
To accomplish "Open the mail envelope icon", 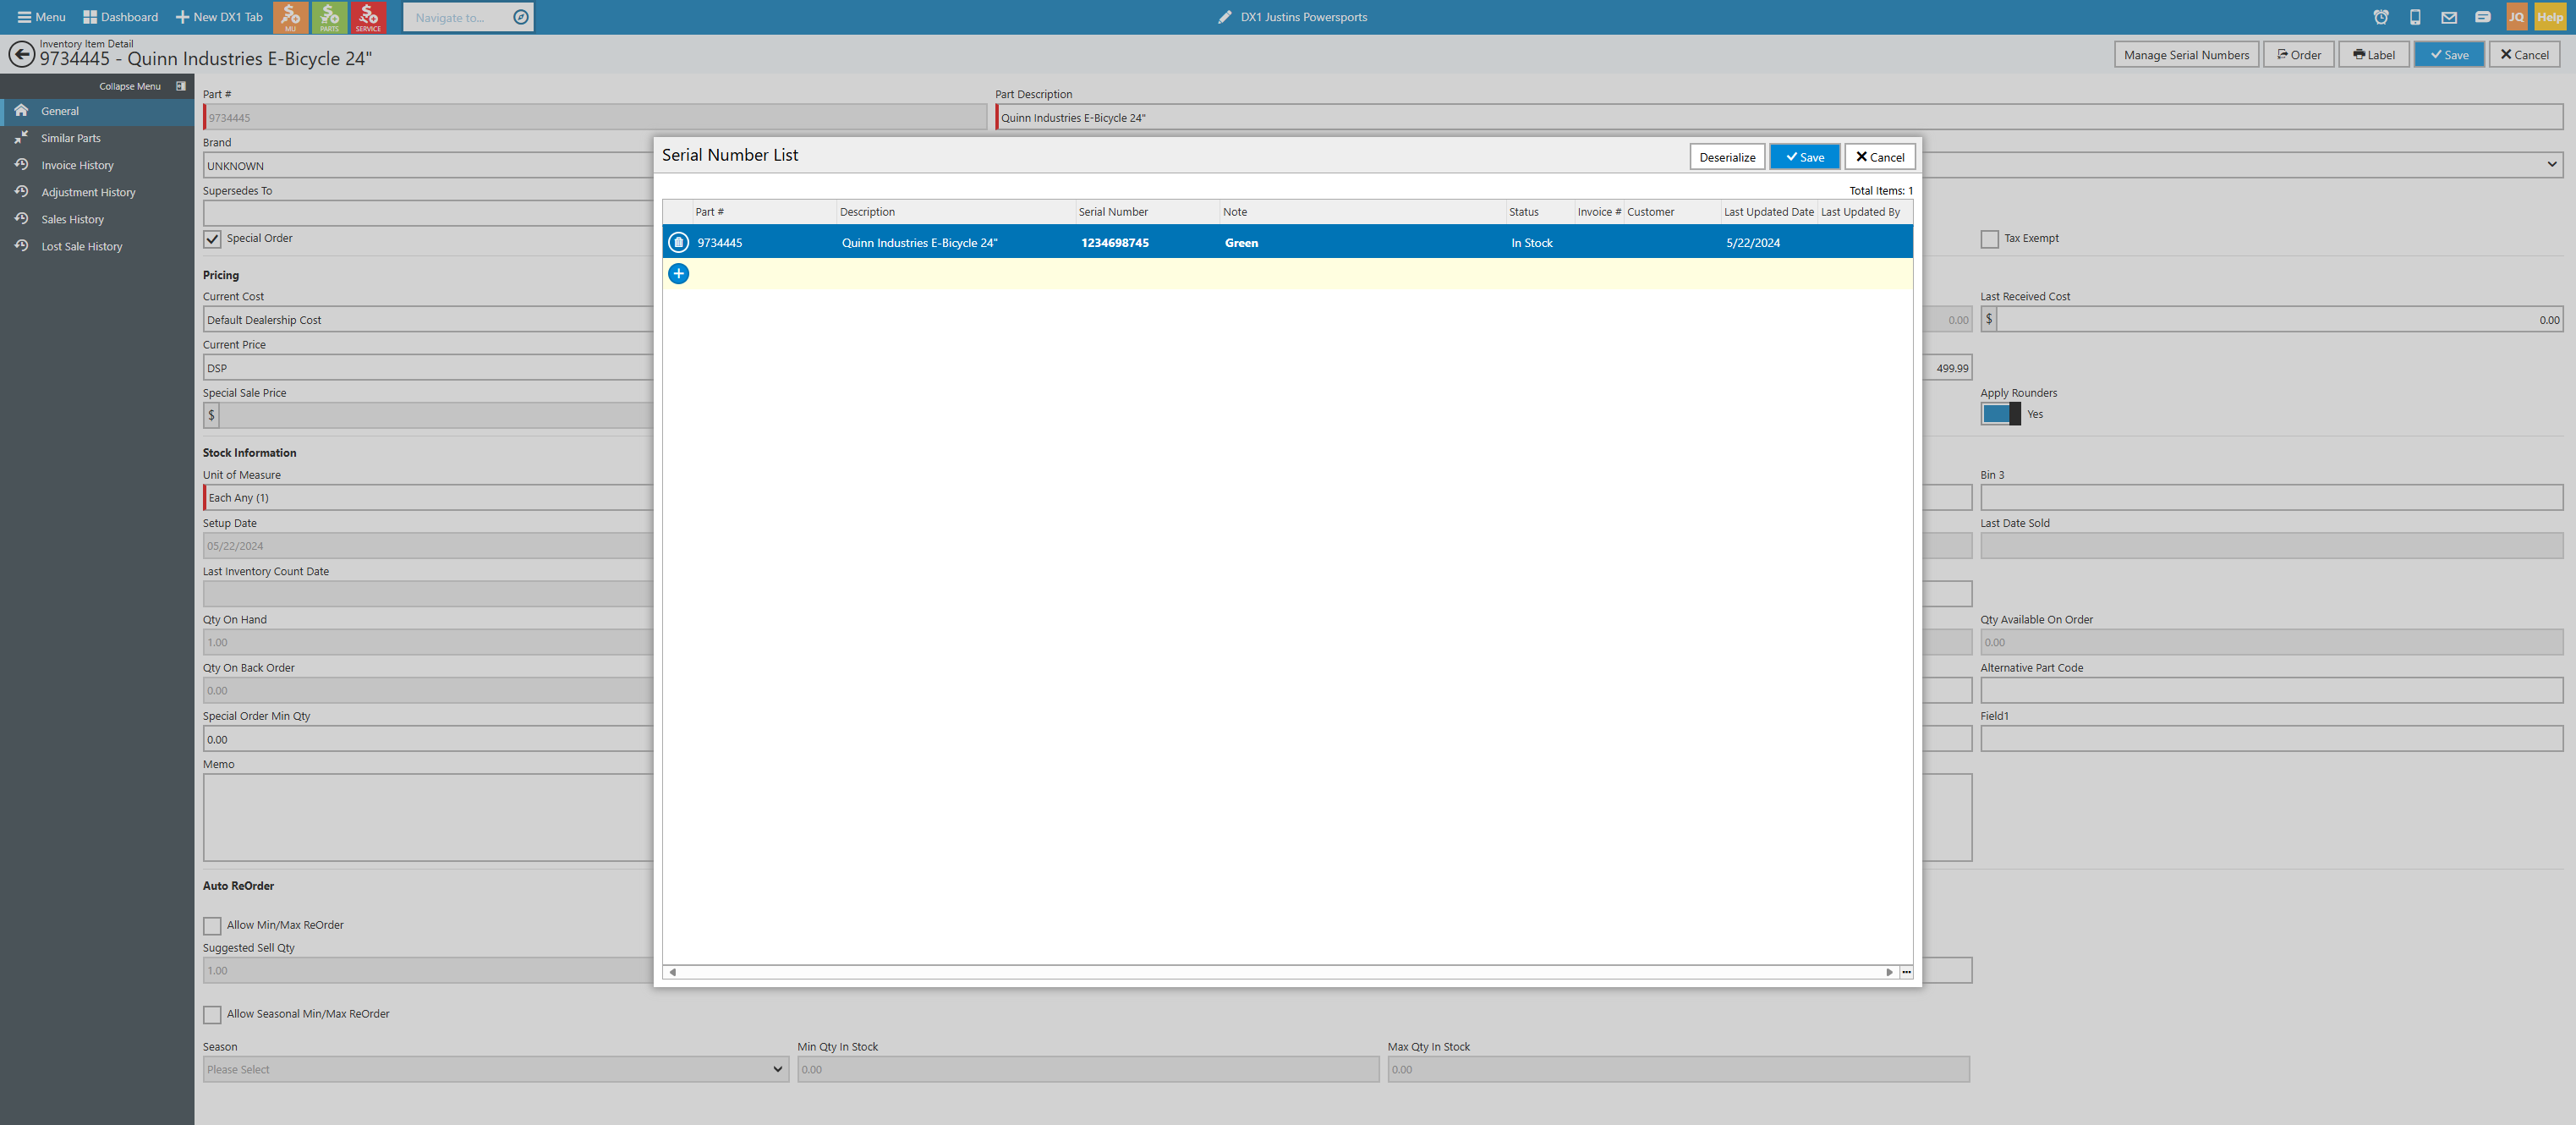I will 2449,17.
